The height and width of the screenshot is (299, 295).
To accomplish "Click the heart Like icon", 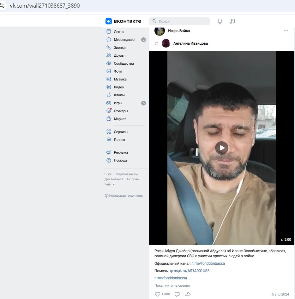I will click(x=157, y=294).
